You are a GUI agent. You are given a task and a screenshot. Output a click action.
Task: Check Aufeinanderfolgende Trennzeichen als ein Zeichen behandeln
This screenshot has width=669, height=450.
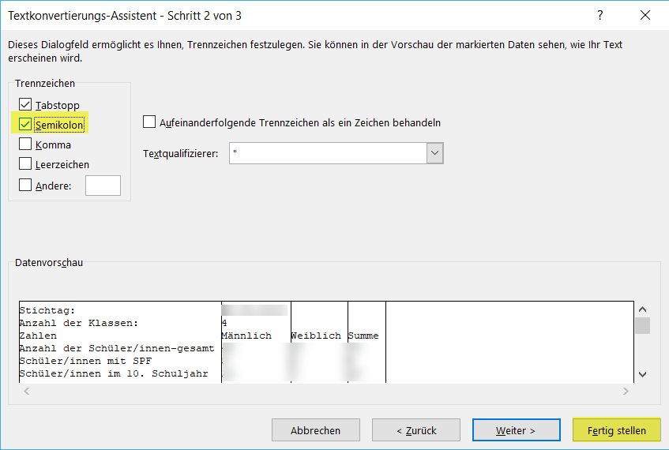pos(149,122)
